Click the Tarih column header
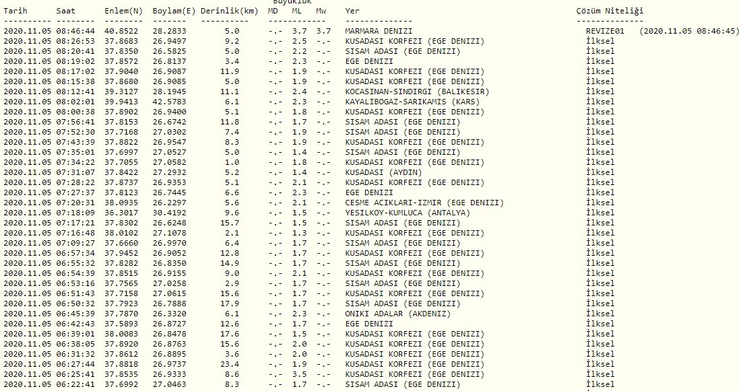The height and width of the screenshot is (391, 739). [16, 11]
